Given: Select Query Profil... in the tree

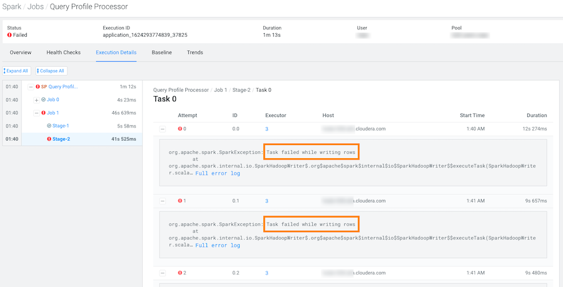Looking at the screenshot, I should pyautogui.click(x=63, y=86).
